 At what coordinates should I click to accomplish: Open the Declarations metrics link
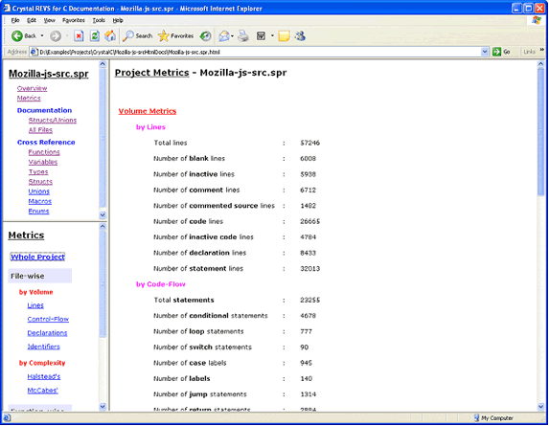(x=47, y=332)
